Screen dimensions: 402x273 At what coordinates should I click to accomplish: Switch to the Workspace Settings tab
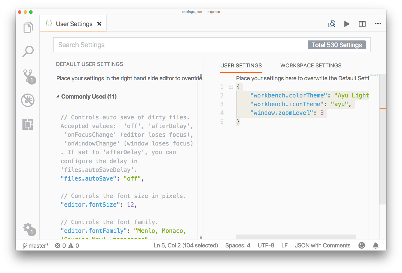311,66
